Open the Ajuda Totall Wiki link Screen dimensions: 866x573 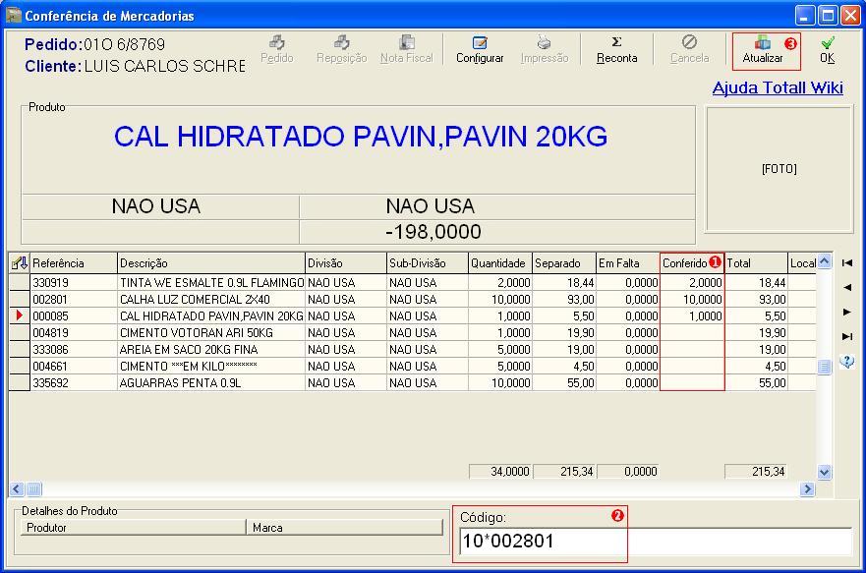point(778,87)
